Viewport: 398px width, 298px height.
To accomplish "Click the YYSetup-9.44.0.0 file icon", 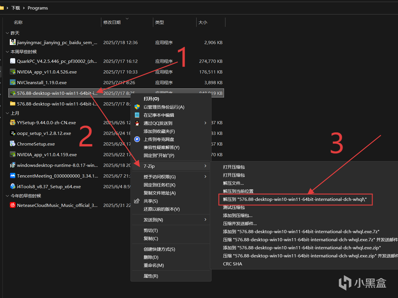I will [x=13, y=122].
